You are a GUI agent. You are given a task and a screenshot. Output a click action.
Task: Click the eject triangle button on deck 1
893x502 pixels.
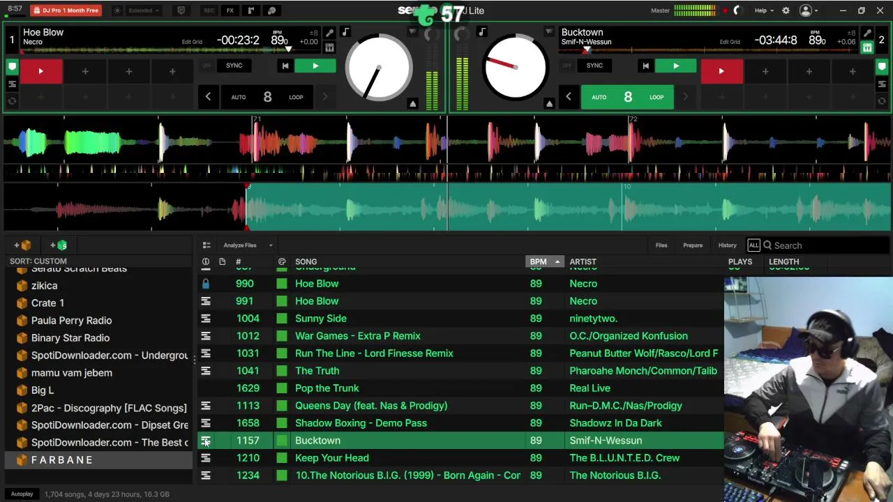pyautogui.click(x=412, y=104)
